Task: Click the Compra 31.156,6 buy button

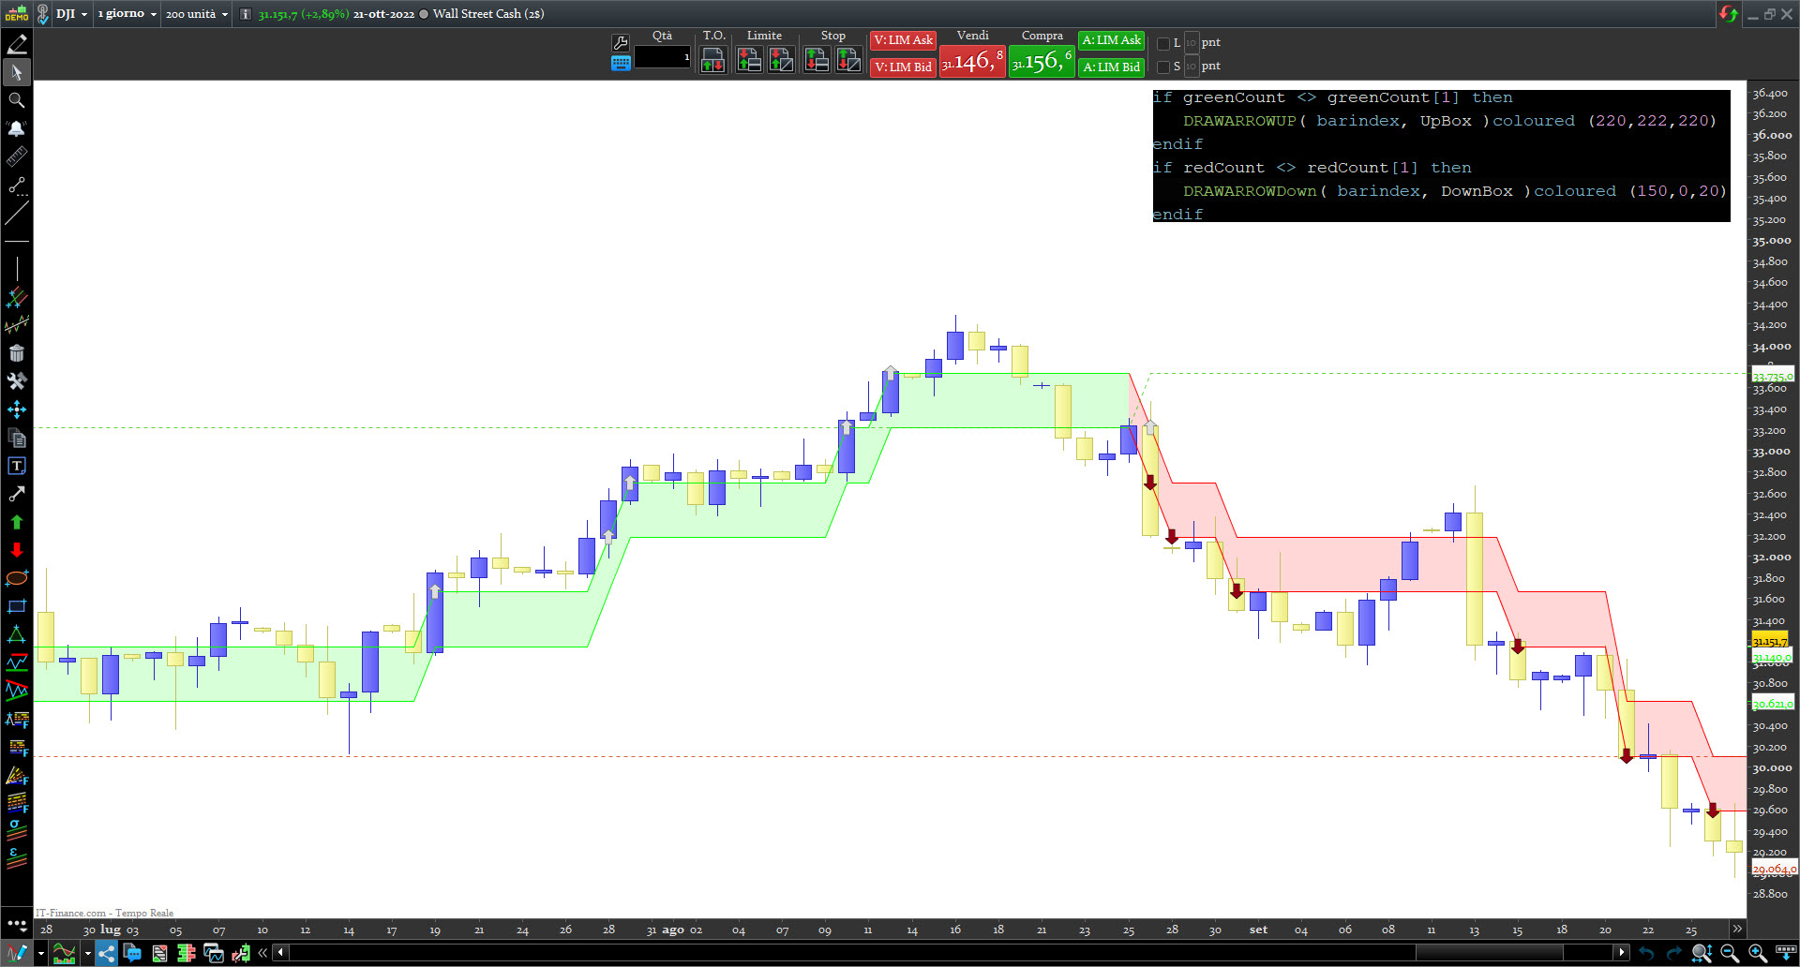Action: pos(1042,61)
